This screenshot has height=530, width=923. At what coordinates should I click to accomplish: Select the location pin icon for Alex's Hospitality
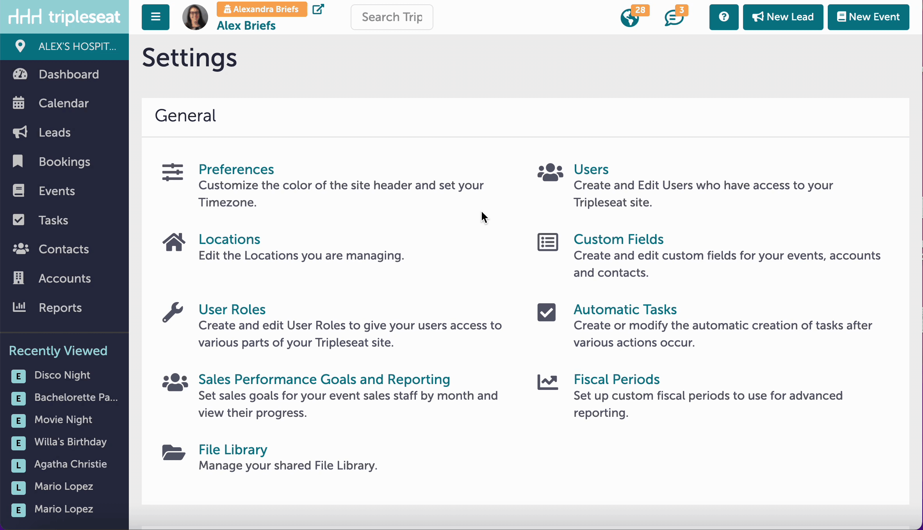tap(20, 46)
